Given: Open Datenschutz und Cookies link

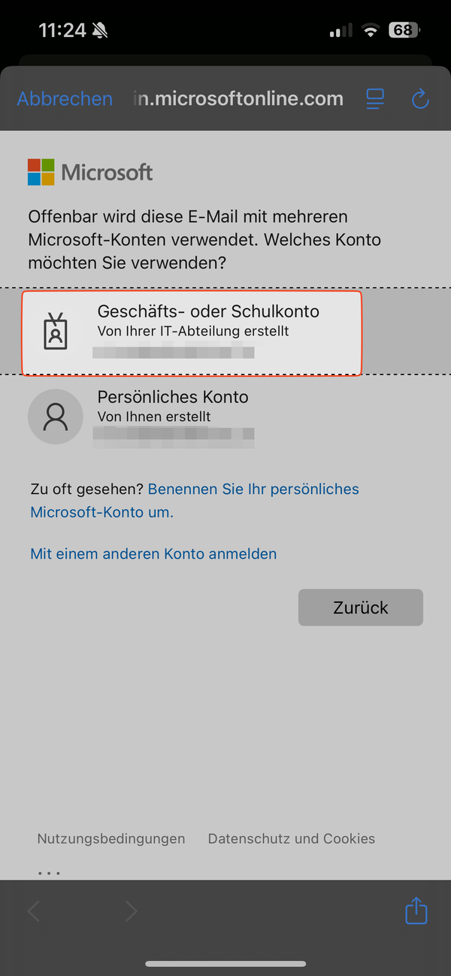Looking at the screenshot, I should 292,838.
